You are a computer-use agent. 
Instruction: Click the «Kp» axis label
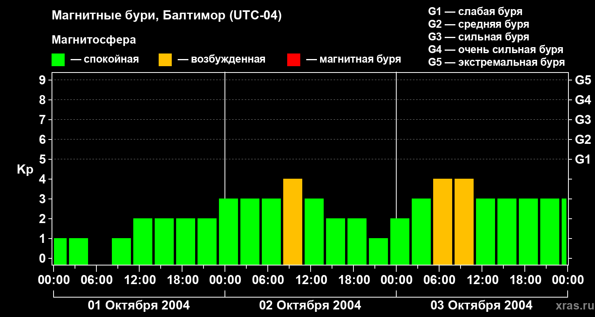25,170
